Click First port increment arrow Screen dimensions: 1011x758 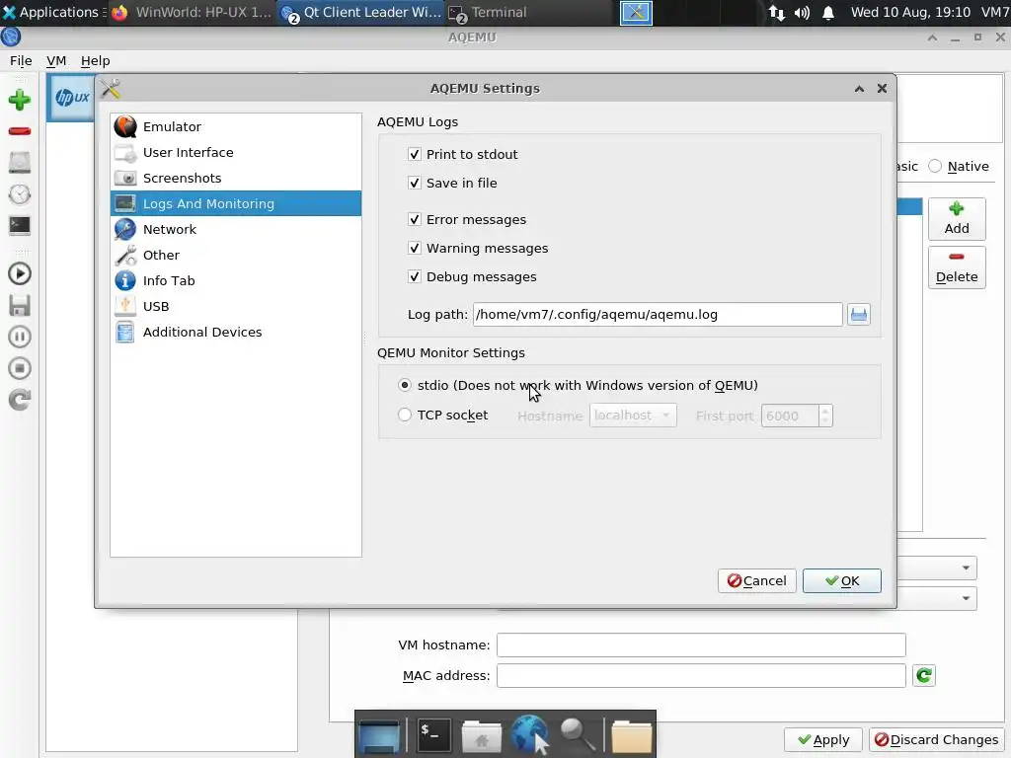(825, 410)
